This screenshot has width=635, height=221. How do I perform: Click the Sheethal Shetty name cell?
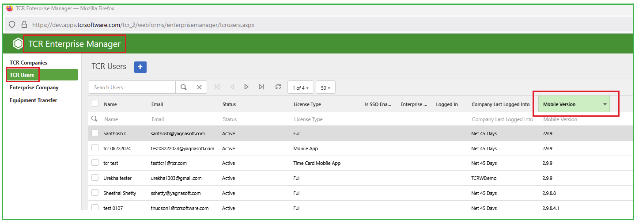(120, 193)
